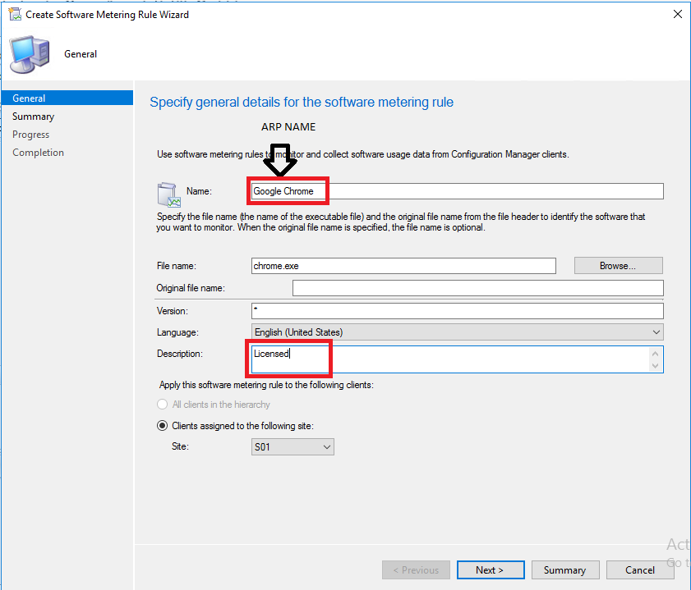Click the computer header icon beside General
Viewport: 691px width, 590px height.
pos(30,54)
